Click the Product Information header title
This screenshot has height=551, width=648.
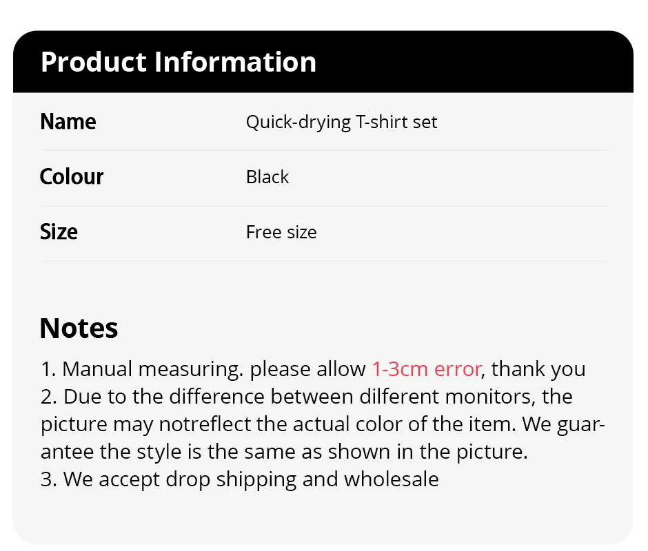179,62
